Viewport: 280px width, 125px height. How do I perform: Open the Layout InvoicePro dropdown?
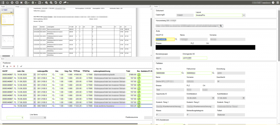(x=244, y=15)
